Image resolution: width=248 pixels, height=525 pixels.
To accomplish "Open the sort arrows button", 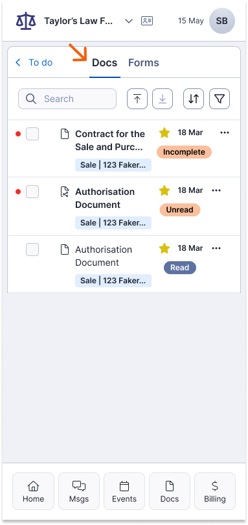I will (x=194, y=99).
